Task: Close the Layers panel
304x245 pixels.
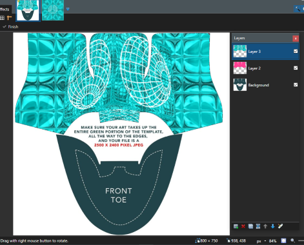Action: 296,38
